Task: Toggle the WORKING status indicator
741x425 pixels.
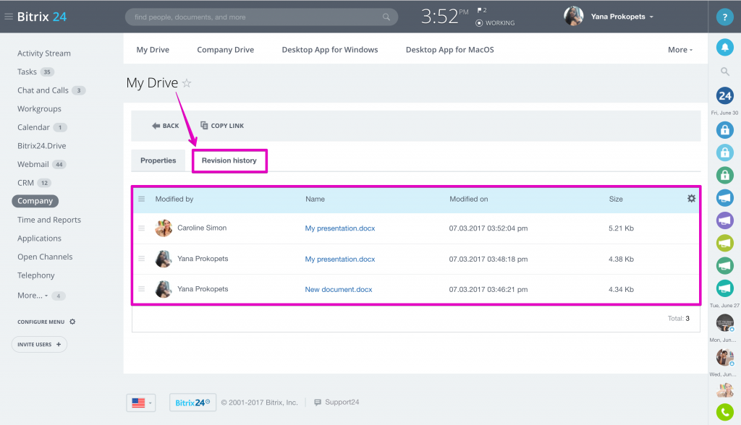Action: pos(495,22)
